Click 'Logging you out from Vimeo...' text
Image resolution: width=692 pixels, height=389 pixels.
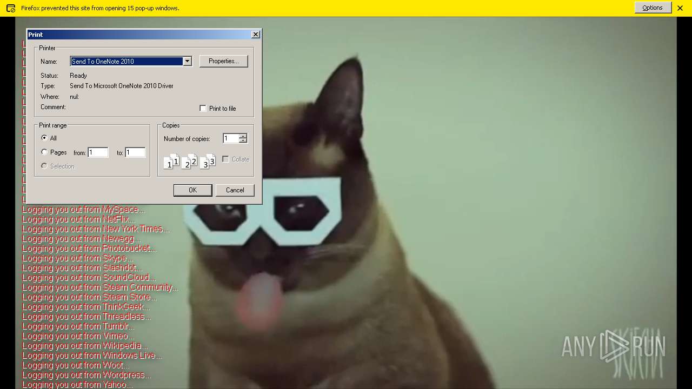[78, 336]
